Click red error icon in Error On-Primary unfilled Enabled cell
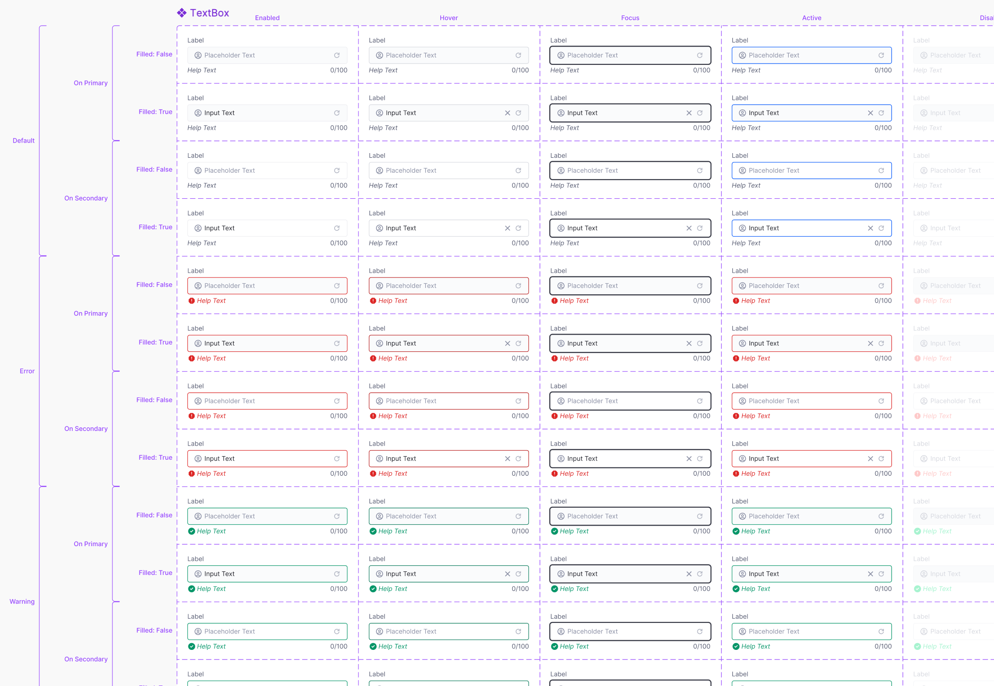 192,301
